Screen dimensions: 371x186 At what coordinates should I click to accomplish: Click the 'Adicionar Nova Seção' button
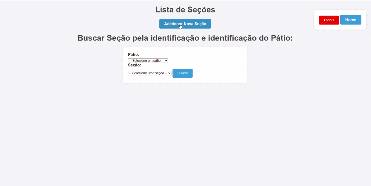(x=185, y=24)
